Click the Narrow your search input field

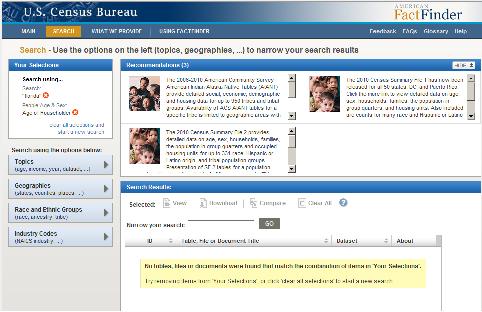[221, 225]
